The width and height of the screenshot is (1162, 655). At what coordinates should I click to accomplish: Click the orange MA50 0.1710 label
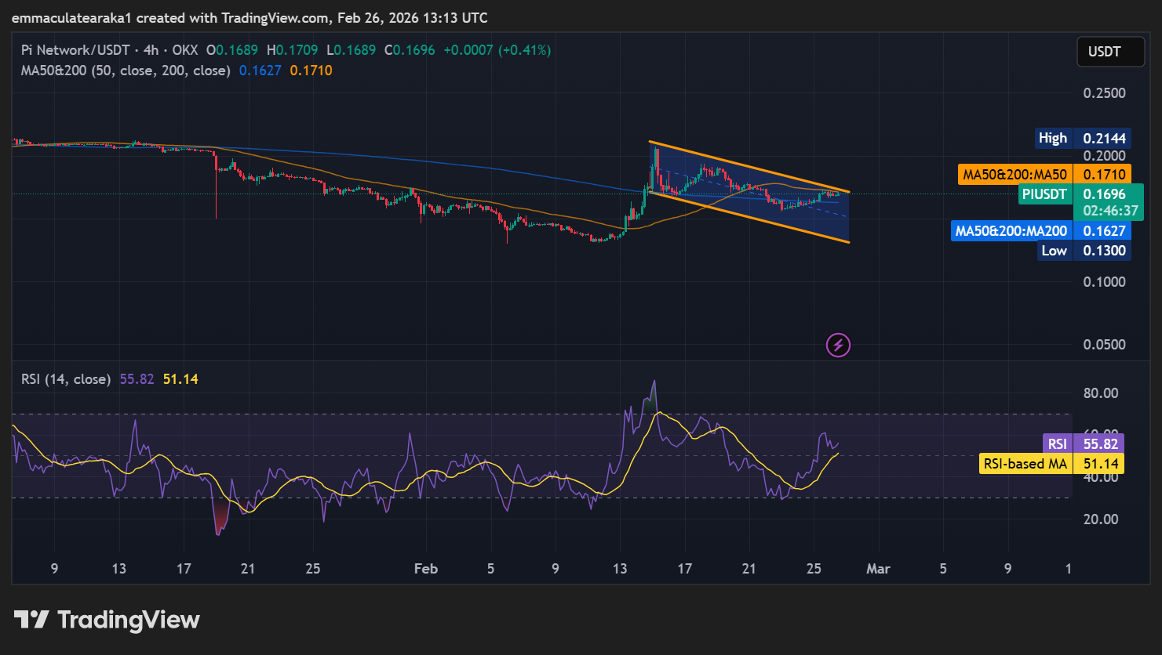pyautogui.click(x=1044, y=175)
